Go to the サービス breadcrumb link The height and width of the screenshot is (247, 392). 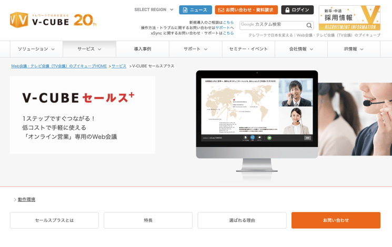(x=119, y=66)
